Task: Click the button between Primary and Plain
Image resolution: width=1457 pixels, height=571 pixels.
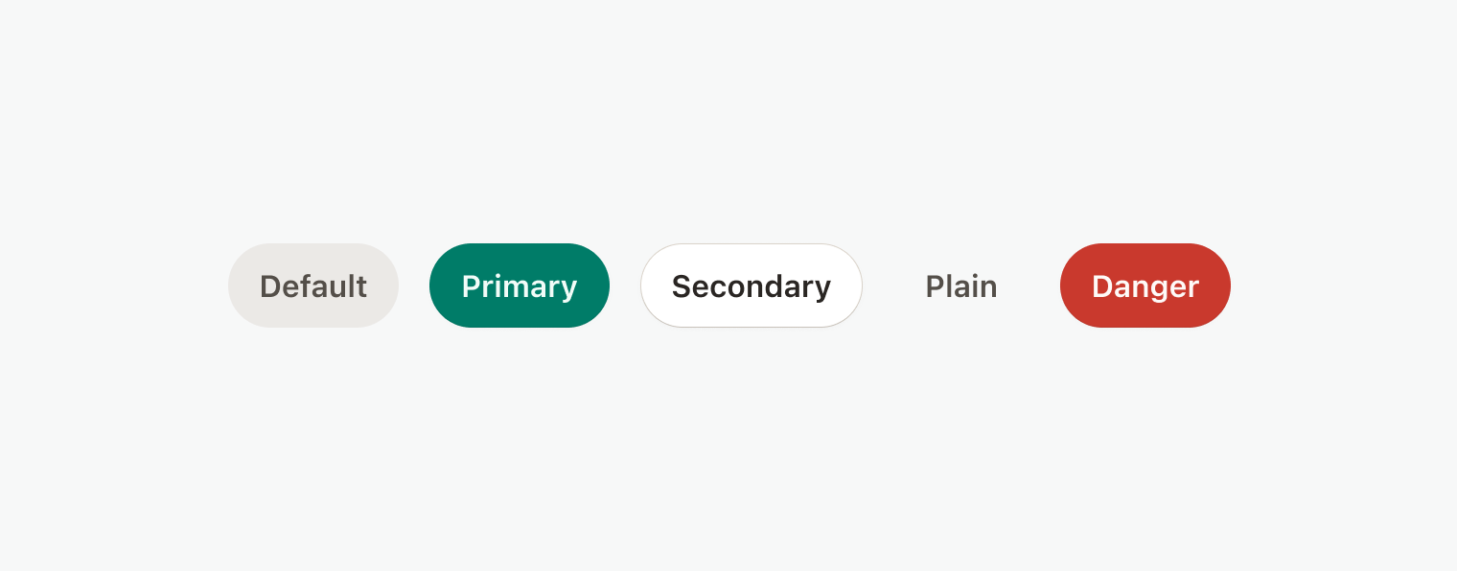Action: [752, 285]
